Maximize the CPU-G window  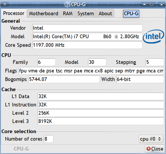pos(152,5)
